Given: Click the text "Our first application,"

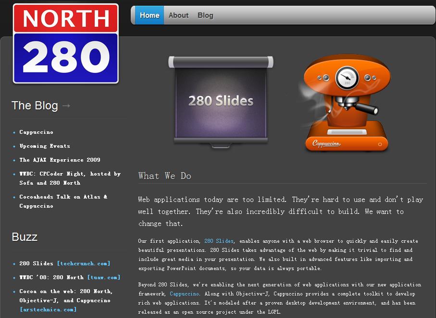Looking at the screenshot, I should pos(169,241).
